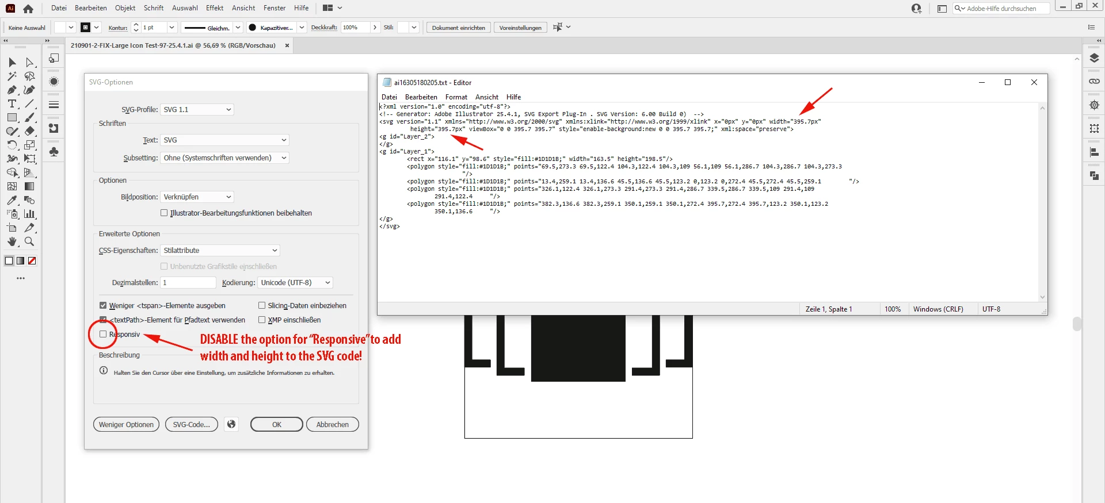Choose the Pen tool

pos(12,90)
